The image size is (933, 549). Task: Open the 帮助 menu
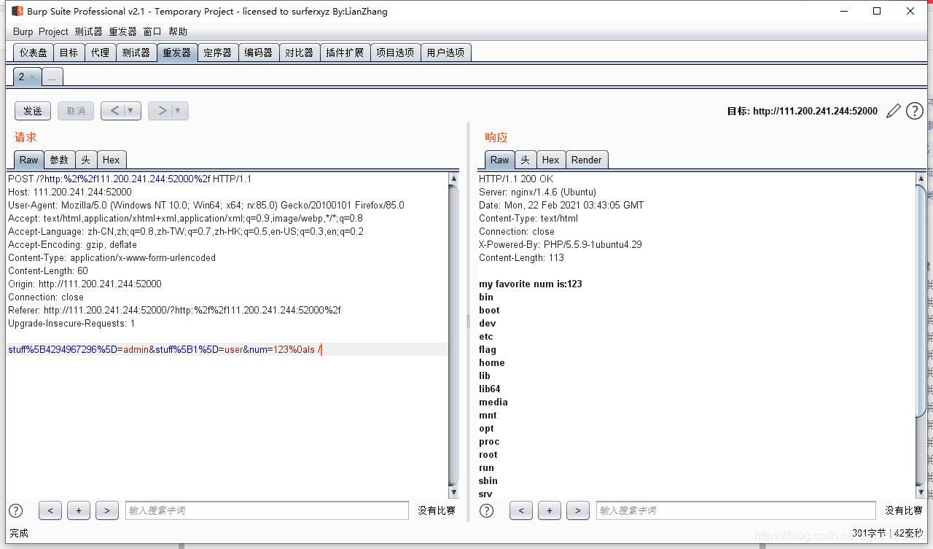(x=178, y=31)
